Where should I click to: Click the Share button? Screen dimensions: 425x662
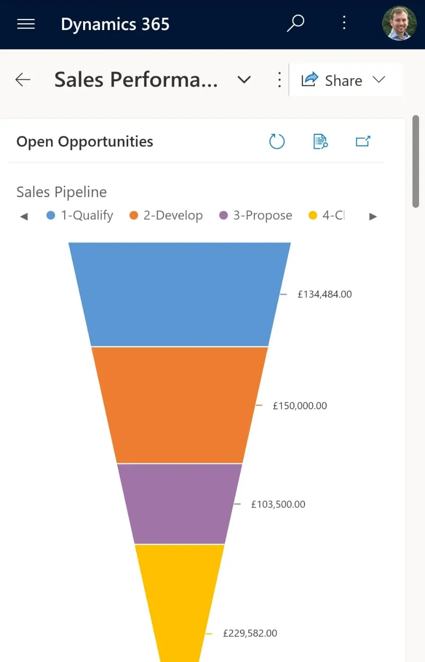tap(332, 80)
